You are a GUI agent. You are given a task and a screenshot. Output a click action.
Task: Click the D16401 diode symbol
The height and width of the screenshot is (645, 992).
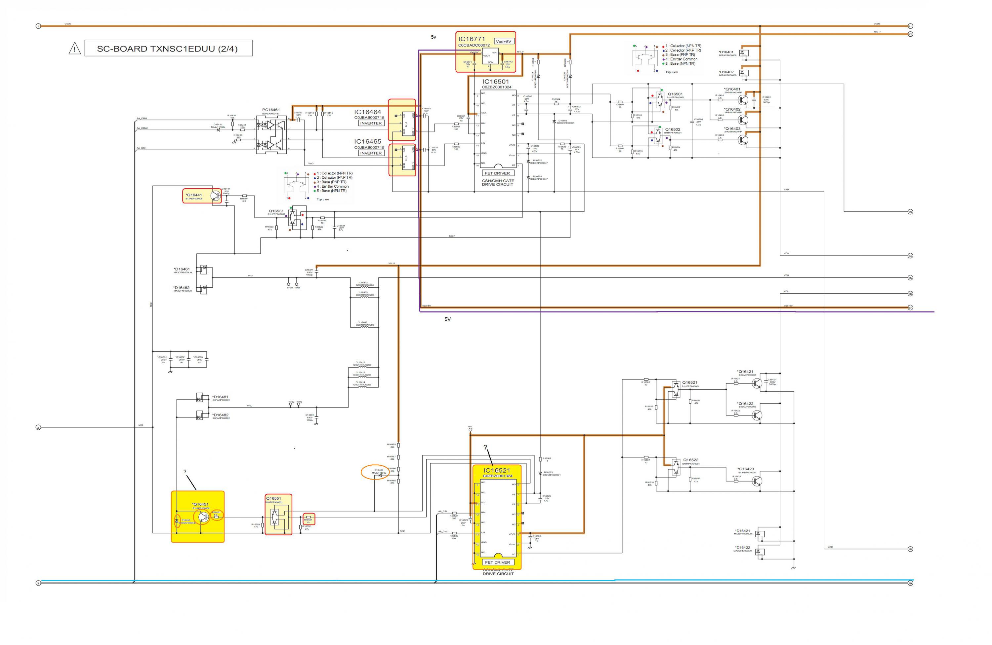[x=744, y=53]
